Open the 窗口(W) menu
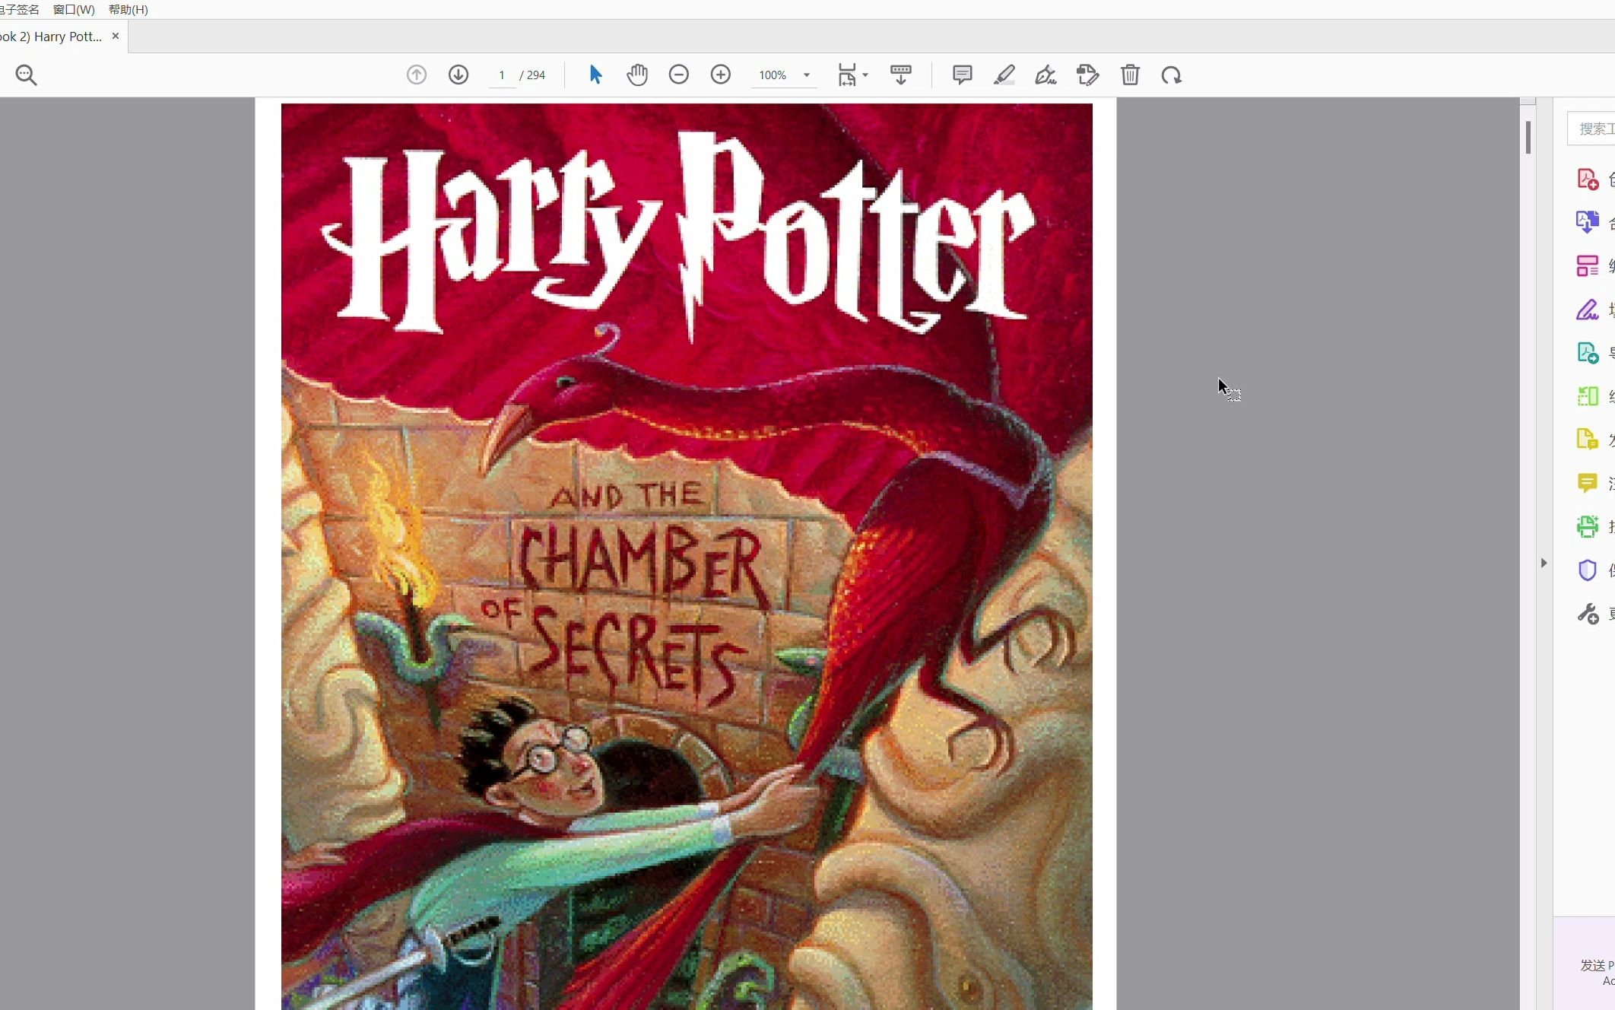Image resolution: width=1615 pixels, height=1010 pixels. point(74,9)
